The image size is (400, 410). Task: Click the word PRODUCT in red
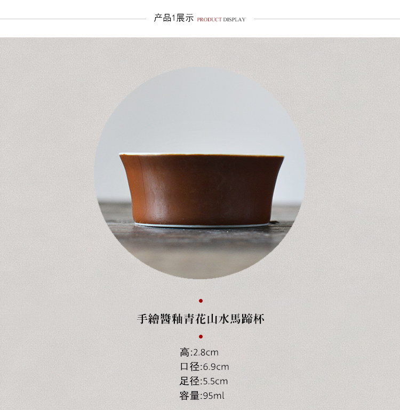(209, 20)
